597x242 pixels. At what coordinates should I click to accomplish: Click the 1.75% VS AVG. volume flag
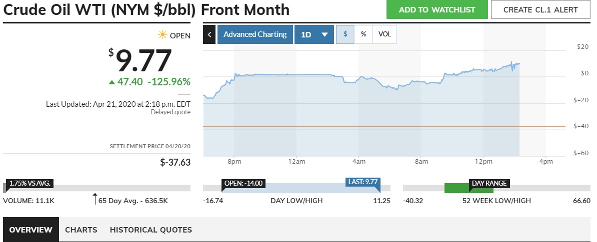(28, 183)
